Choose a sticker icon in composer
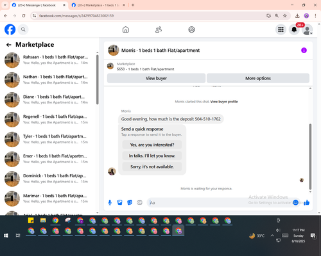Screen dimensions: 321x256 (x=130, y=202)
